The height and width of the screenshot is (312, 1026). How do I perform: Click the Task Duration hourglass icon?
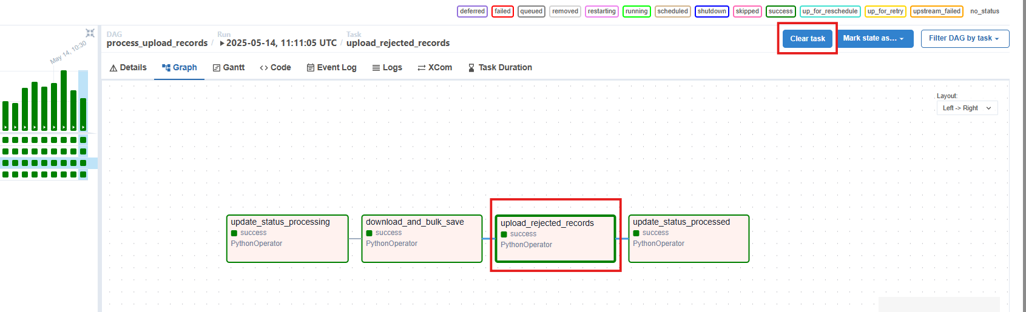pyautogui.click(x=471, y=68)
